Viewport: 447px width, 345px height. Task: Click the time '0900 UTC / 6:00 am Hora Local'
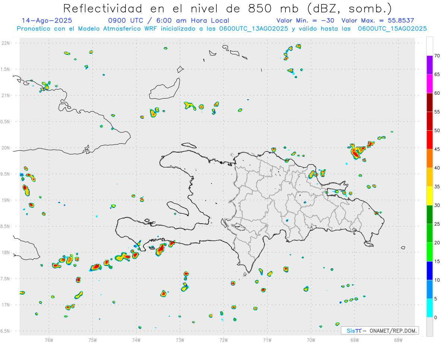click(169, 20)
